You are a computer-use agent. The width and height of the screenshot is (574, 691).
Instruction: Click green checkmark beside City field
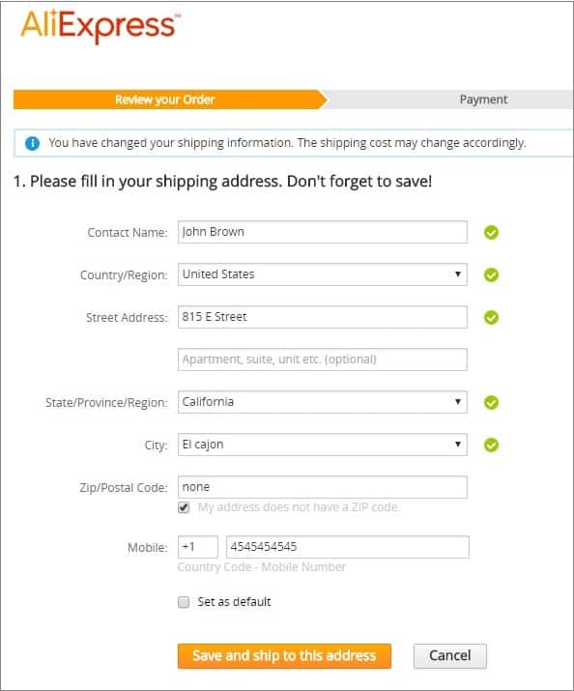[x=491, y=446]
